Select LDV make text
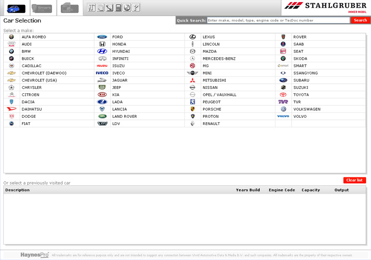The image size is (371, 260). pos(116,124)
